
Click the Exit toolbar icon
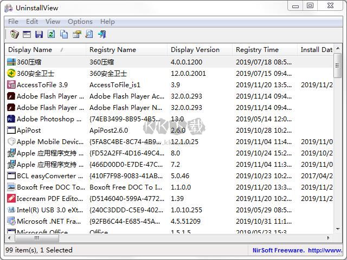(102, 34)
